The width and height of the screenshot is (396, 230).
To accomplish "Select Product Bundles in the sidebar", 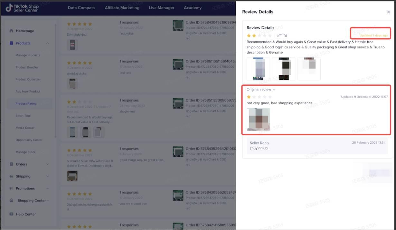I will (x=27, y=67).
